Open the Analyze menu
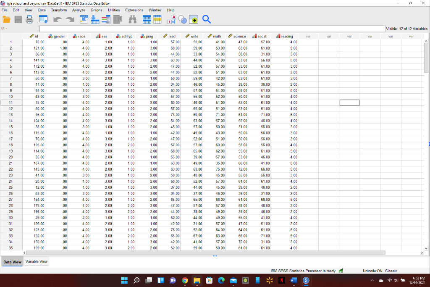 click(78, 10)
